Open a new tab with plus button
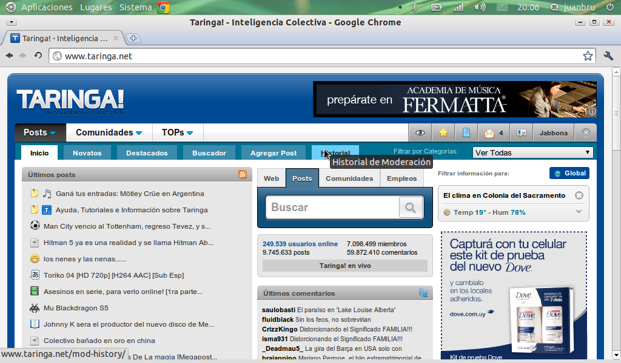Screen dimensions: 621x363 (133, 38)
